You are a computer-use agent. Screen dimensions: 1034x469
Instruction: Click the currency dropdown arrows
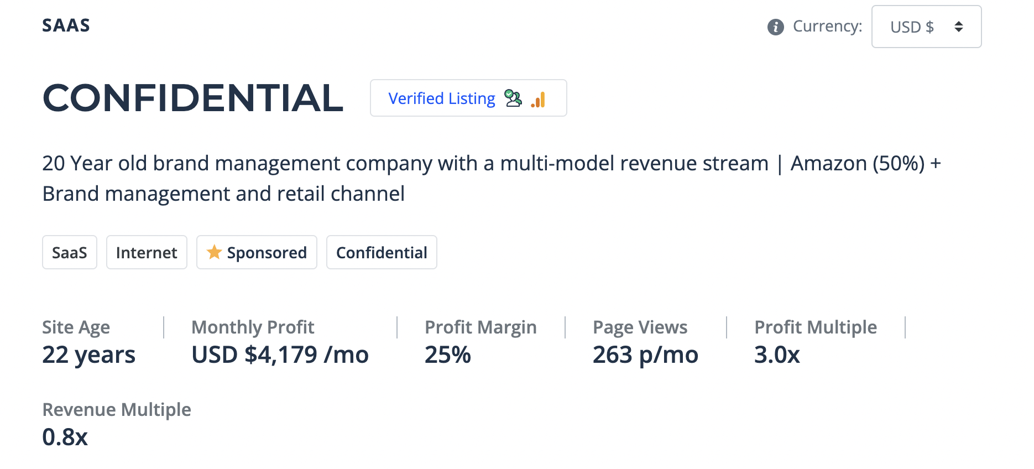click(x=959, y=27)
